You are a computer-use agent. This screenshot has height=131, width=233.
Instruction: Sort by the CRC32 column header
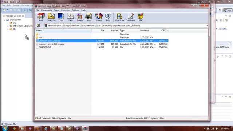tap(163, 31)
